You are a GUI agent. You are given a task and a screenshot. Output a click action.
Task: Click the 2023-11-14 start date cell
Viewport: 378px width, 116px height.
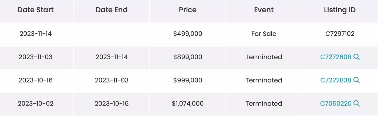tap(36, 34)
